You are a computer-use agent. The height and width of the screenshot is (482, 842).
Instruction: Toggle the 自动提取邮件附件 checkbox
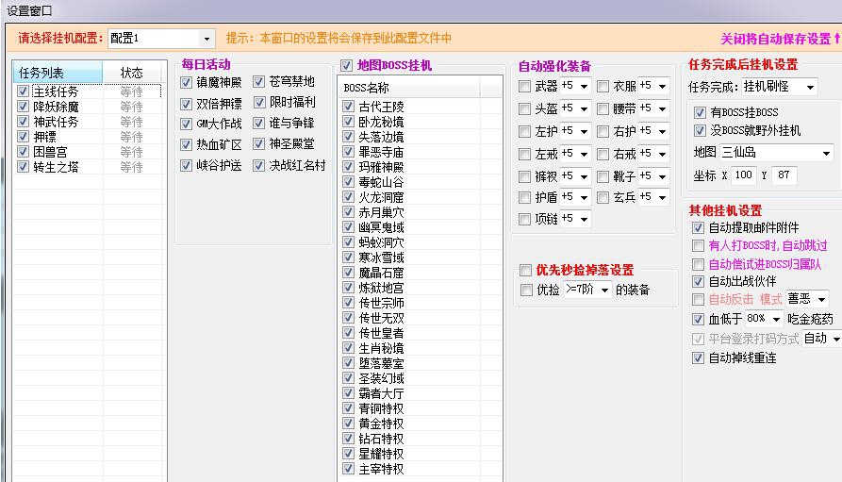point(698,228)
